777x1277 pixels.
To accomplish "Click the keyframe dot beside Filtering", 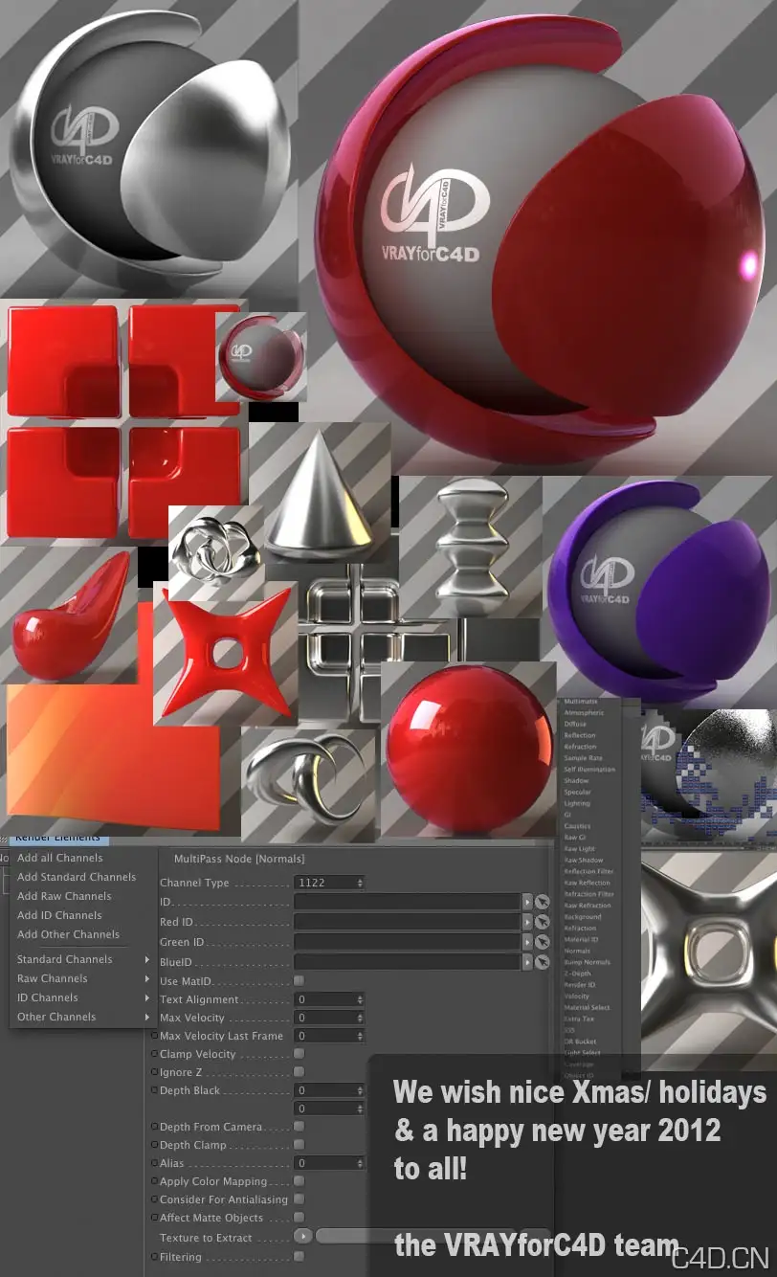I will [x=155, y=1257].
